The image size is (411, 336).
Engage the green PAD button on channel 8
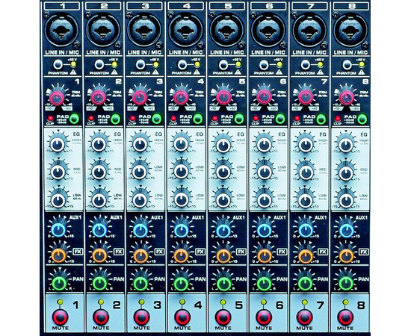coord(362,119)
